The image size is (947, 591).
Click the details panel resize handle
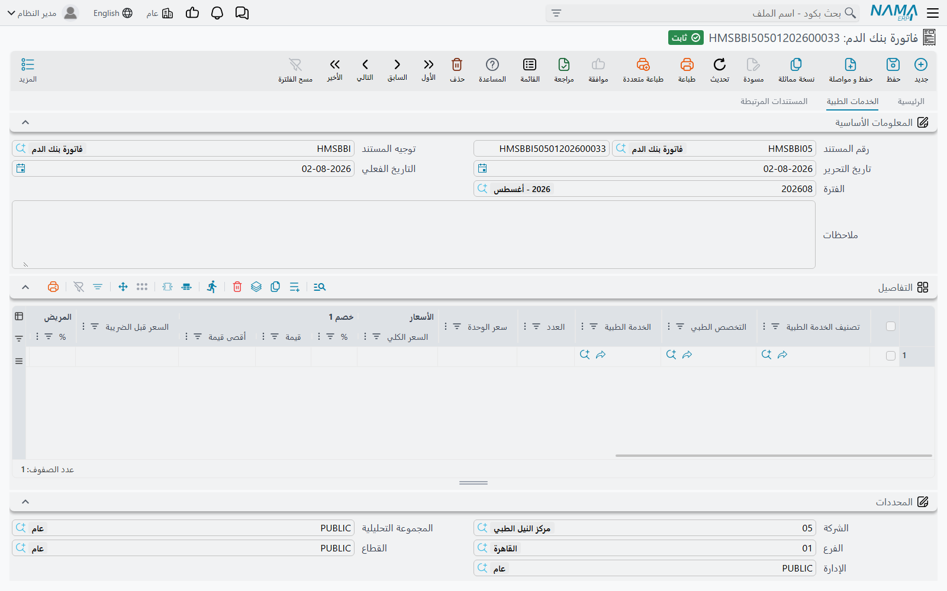coord(474,483)
